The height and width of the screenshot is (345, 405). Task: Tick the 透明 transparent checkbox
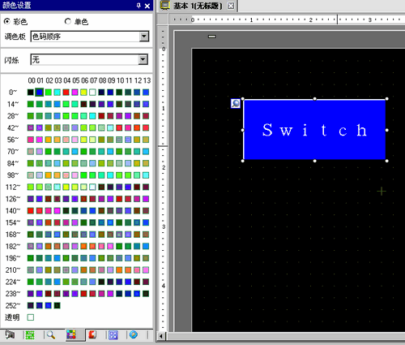(x=31, y=317)
